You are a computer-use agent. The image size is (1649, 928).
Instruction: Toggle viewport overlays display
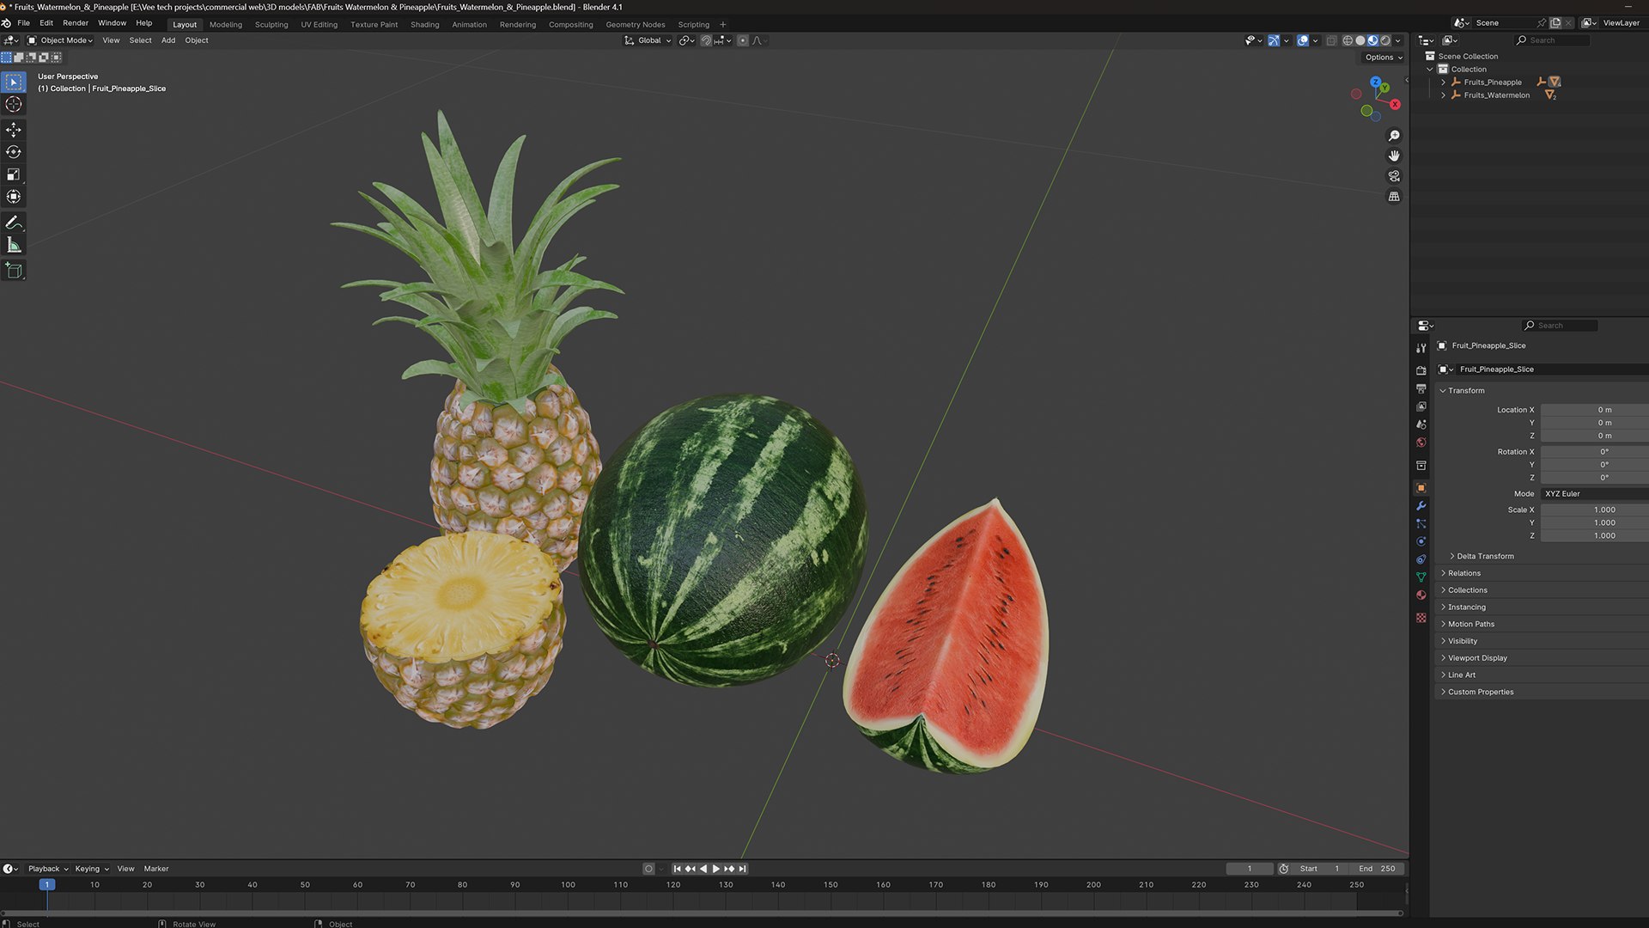point(1303,40)
